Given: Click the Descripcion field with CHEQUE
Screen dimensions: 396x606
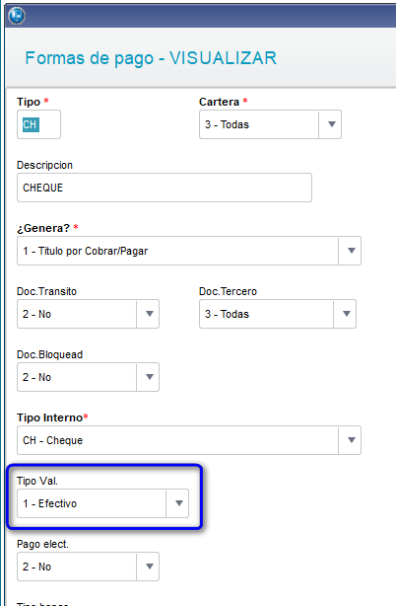Looking at the screenshot, I should pyautogui.click(x=165, y=188).
